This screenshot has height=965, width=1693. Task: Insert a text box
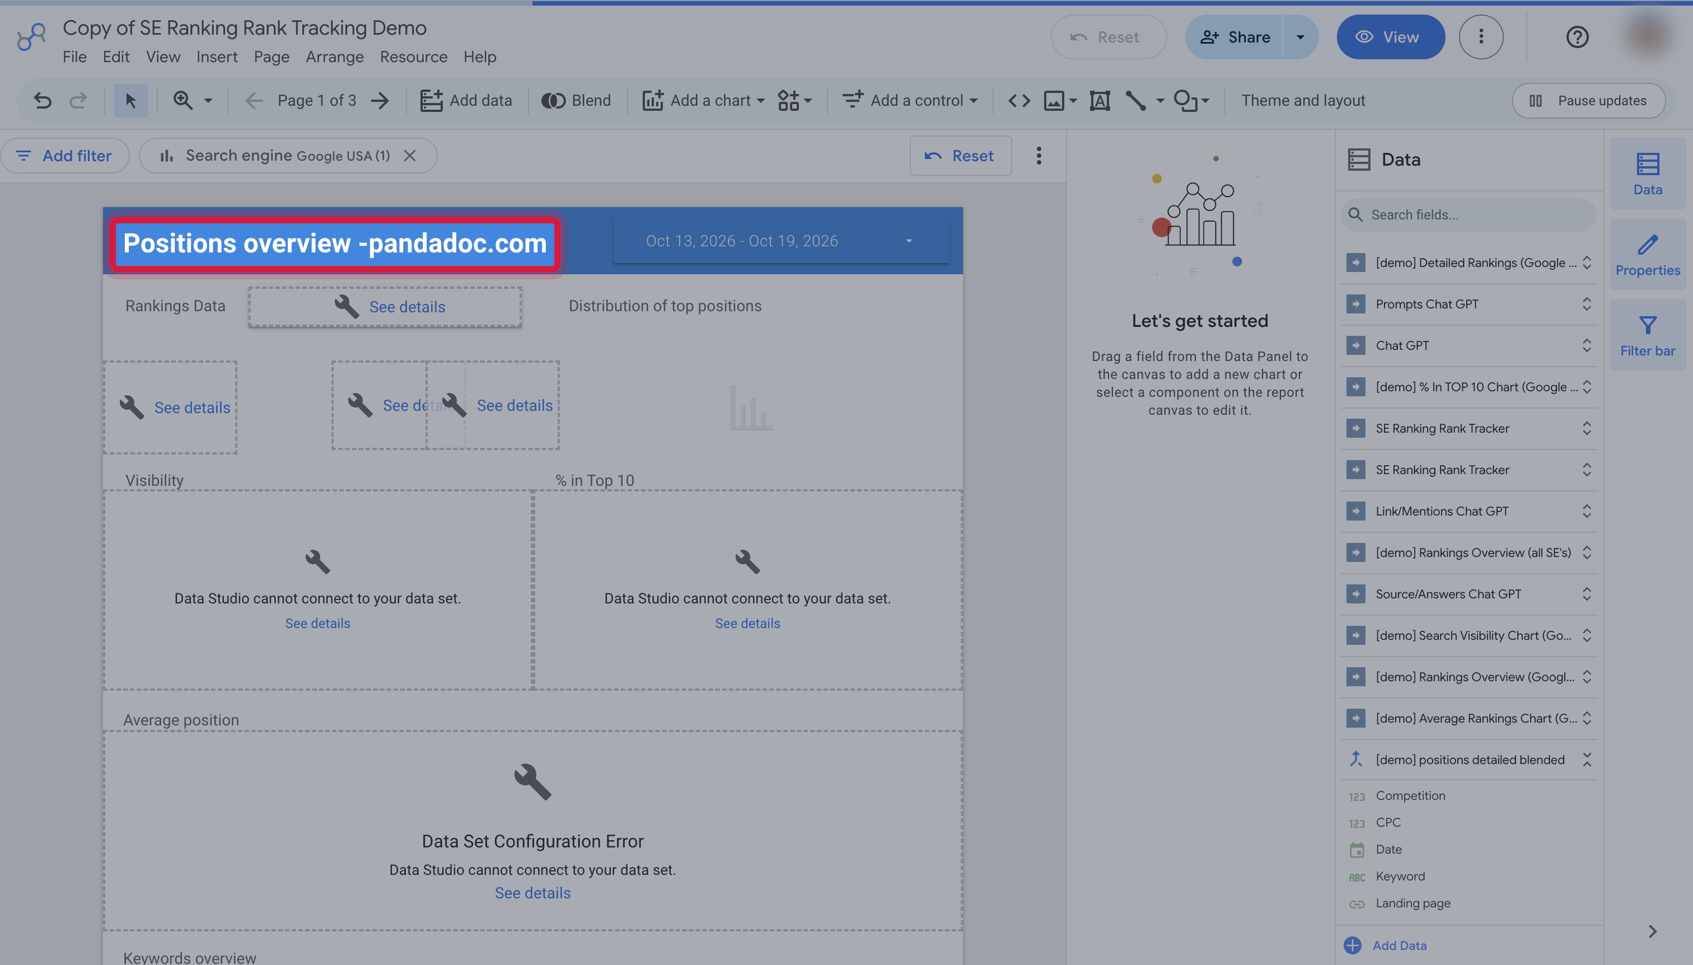1100,101
